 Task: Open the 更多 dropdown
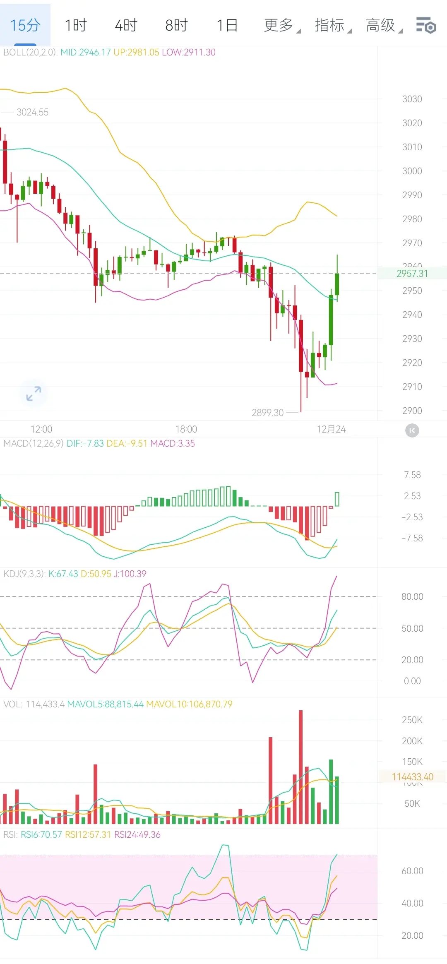282,25
